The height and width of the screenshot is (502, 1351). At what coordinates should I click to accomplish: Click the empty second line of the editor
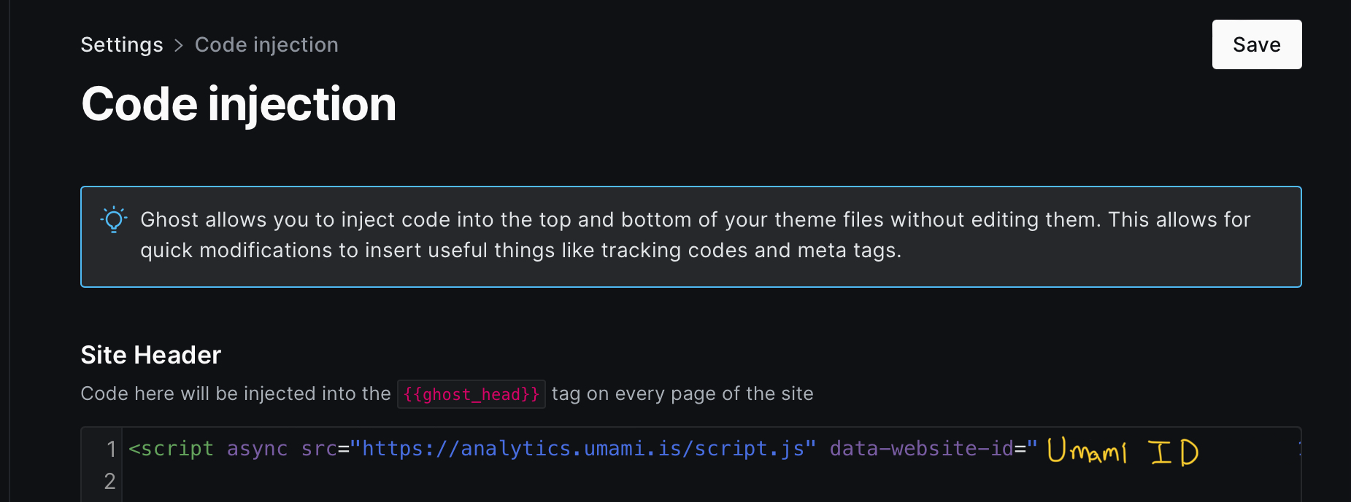coord(438,481)
